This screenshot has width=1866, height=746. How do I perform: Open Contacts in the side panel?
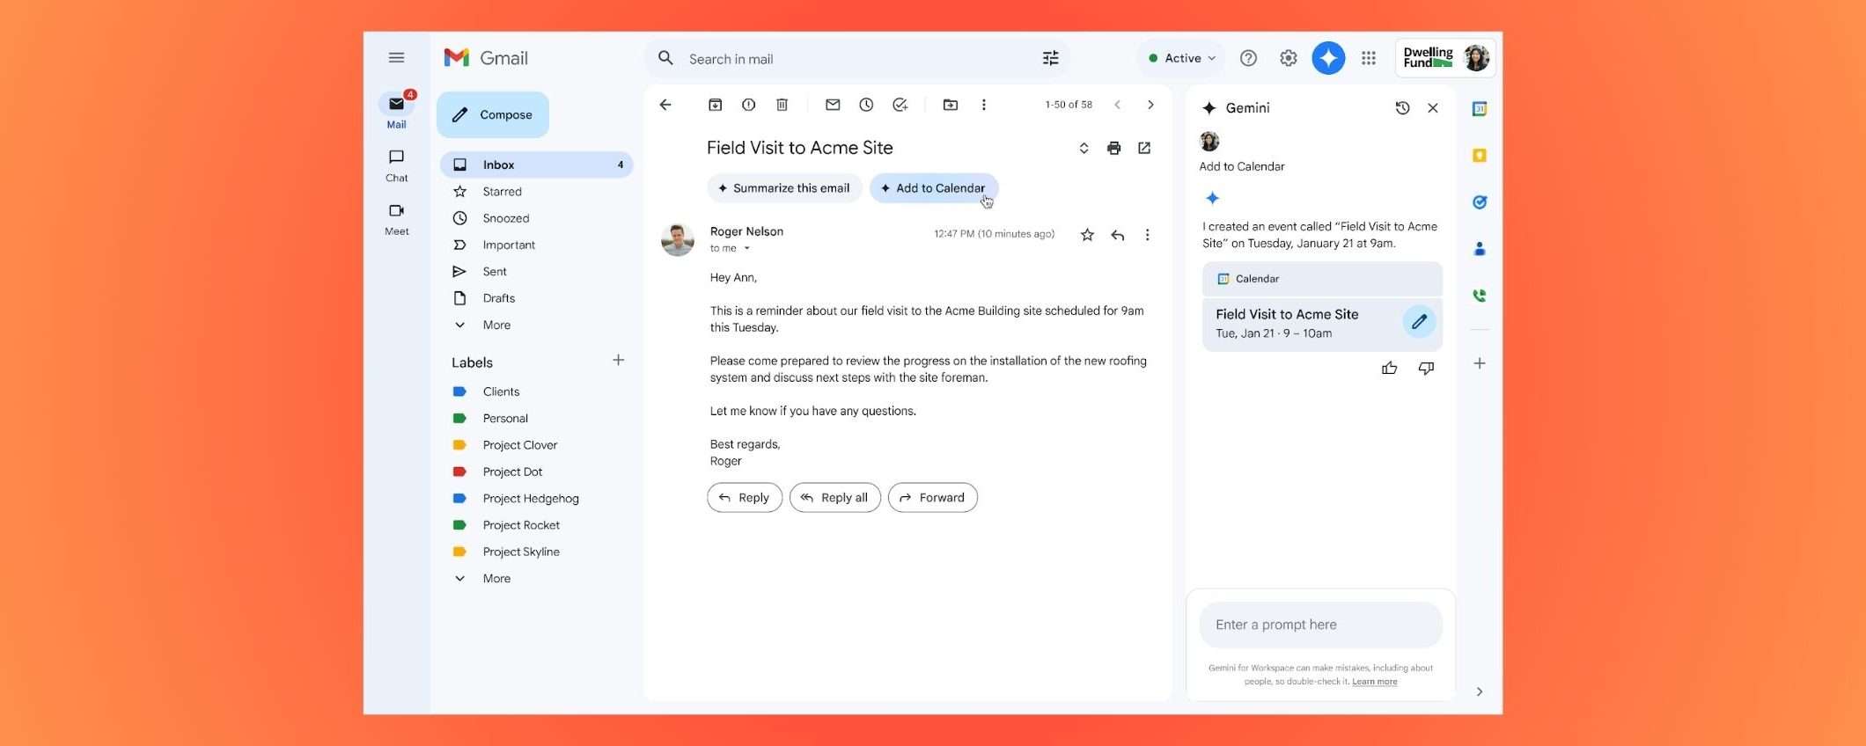click(1480, 249)
